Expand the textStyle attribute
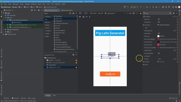 [143, 62]
